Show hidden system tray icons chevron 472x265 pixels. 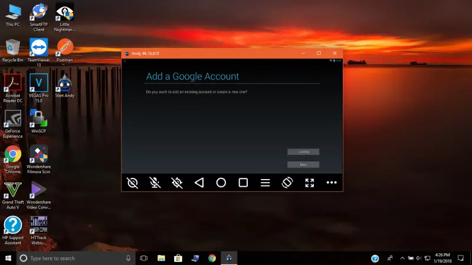[402, 258]
